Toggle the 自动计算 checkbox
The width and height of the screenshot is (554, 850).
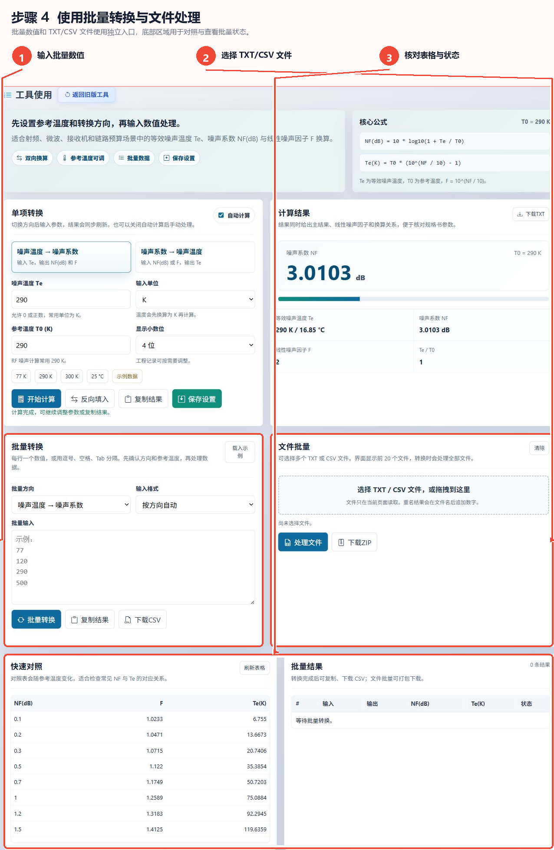[221, 215]
